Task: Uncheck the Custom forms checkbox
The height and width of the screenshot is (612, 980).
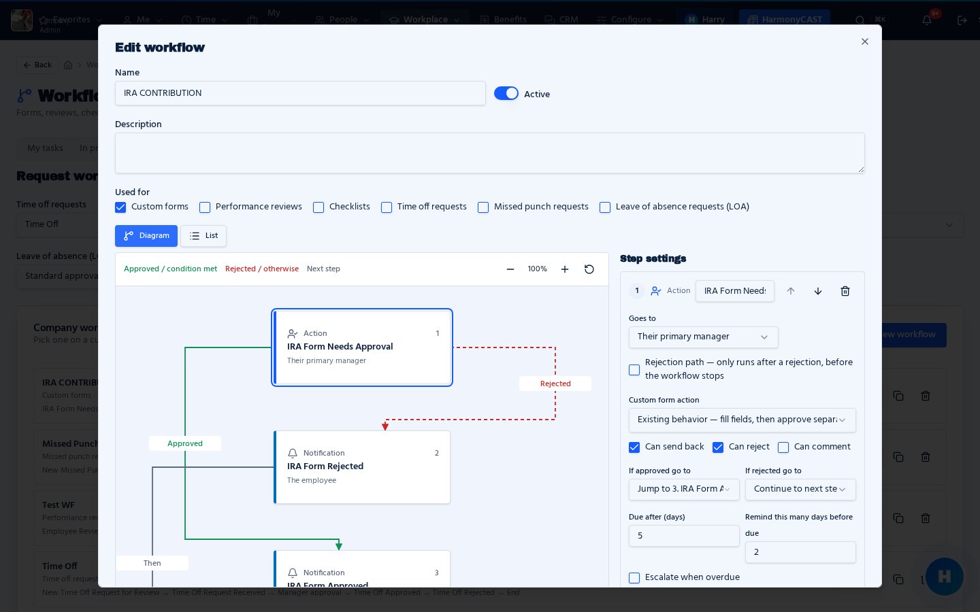Action: (120, 207)
